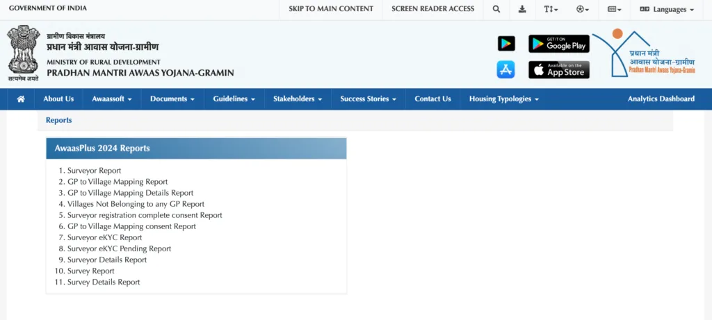Click the Home icon in navigation bar
Image resolution: width=712 pixels, height=320 pixels.
pos(20,99)
